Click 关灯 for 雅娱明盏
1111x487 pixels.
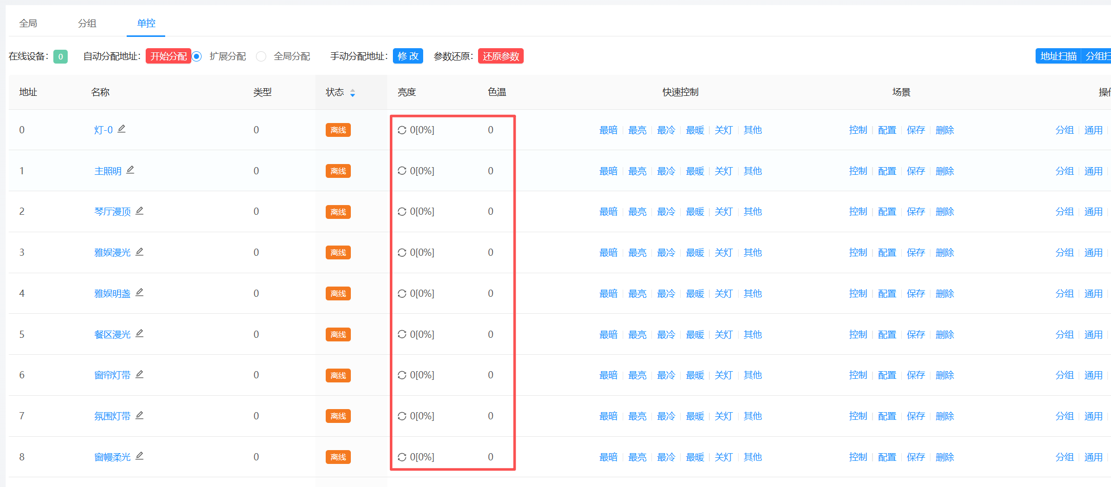[x=724, y=294]
